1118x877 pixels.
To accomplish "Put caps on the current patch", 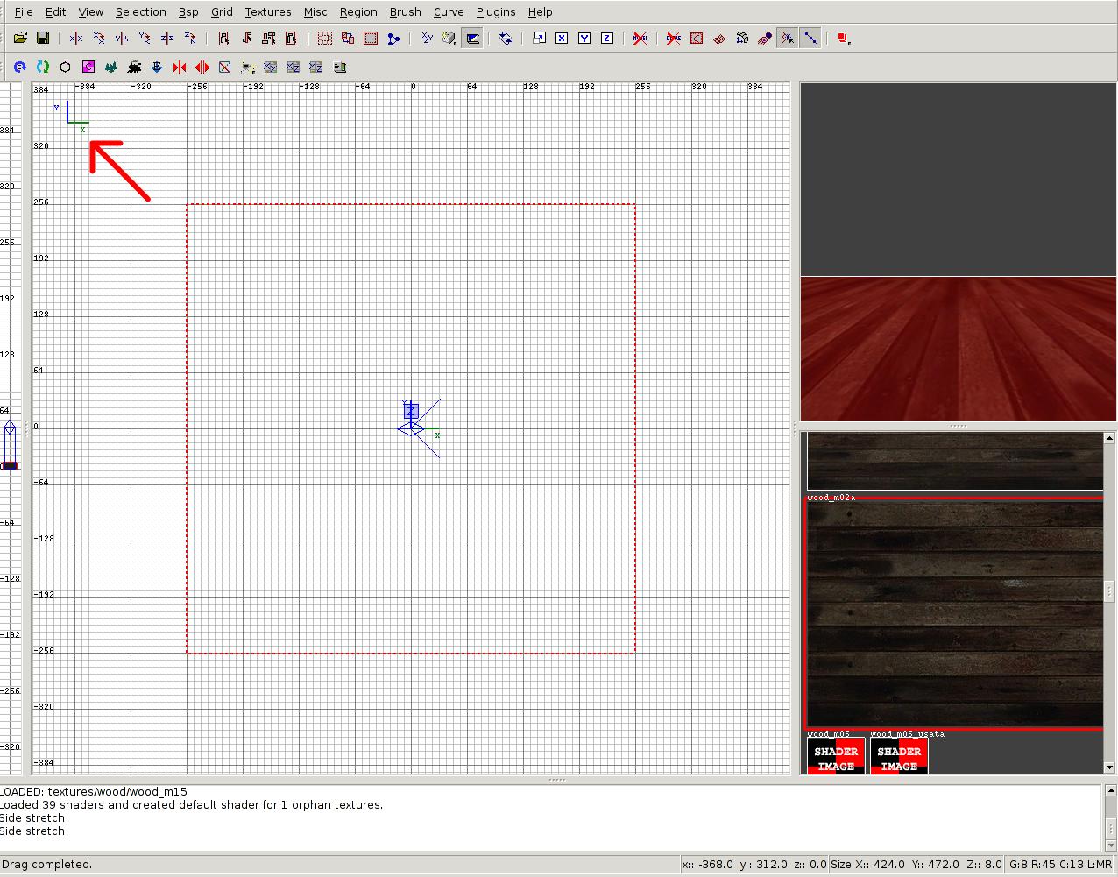I will [765, 39].
